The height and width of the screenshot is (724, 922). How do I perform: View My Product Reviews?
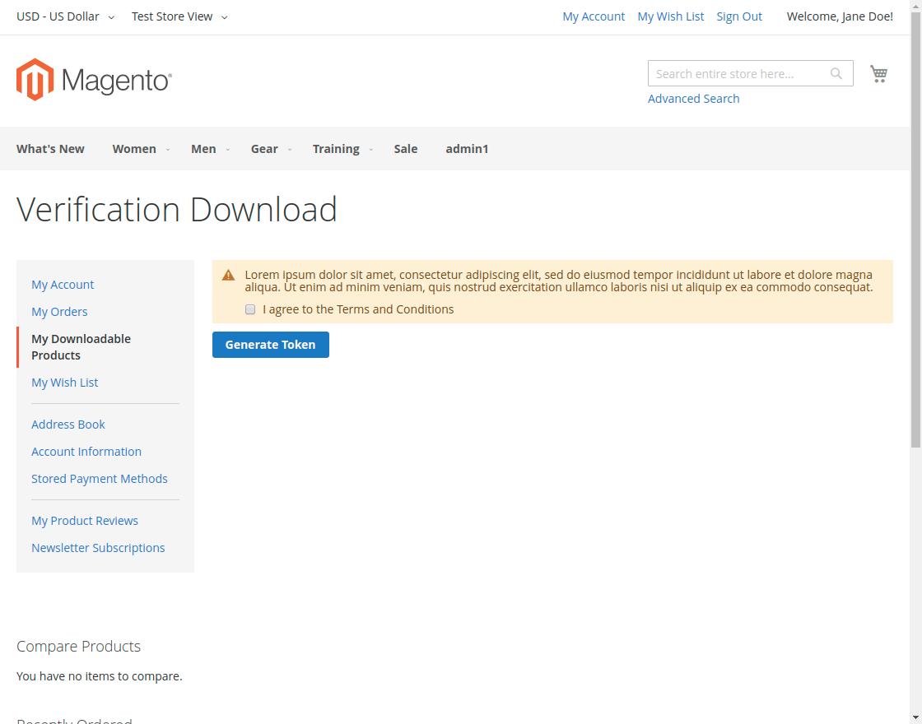85,521
